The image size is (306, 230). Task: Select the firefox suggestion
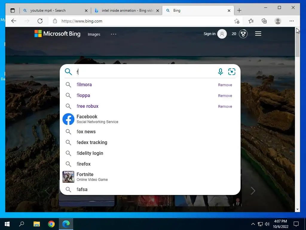150,164
